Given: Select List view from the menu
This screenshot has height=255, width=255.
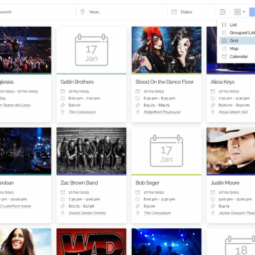Looking at the screenshot, I should point(237,25).
